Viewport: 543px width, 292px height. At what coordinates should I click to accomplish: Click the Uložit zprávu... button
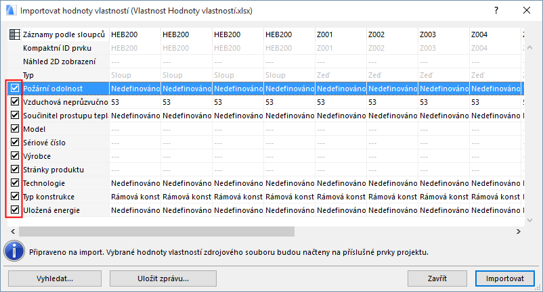pos(163,278)
